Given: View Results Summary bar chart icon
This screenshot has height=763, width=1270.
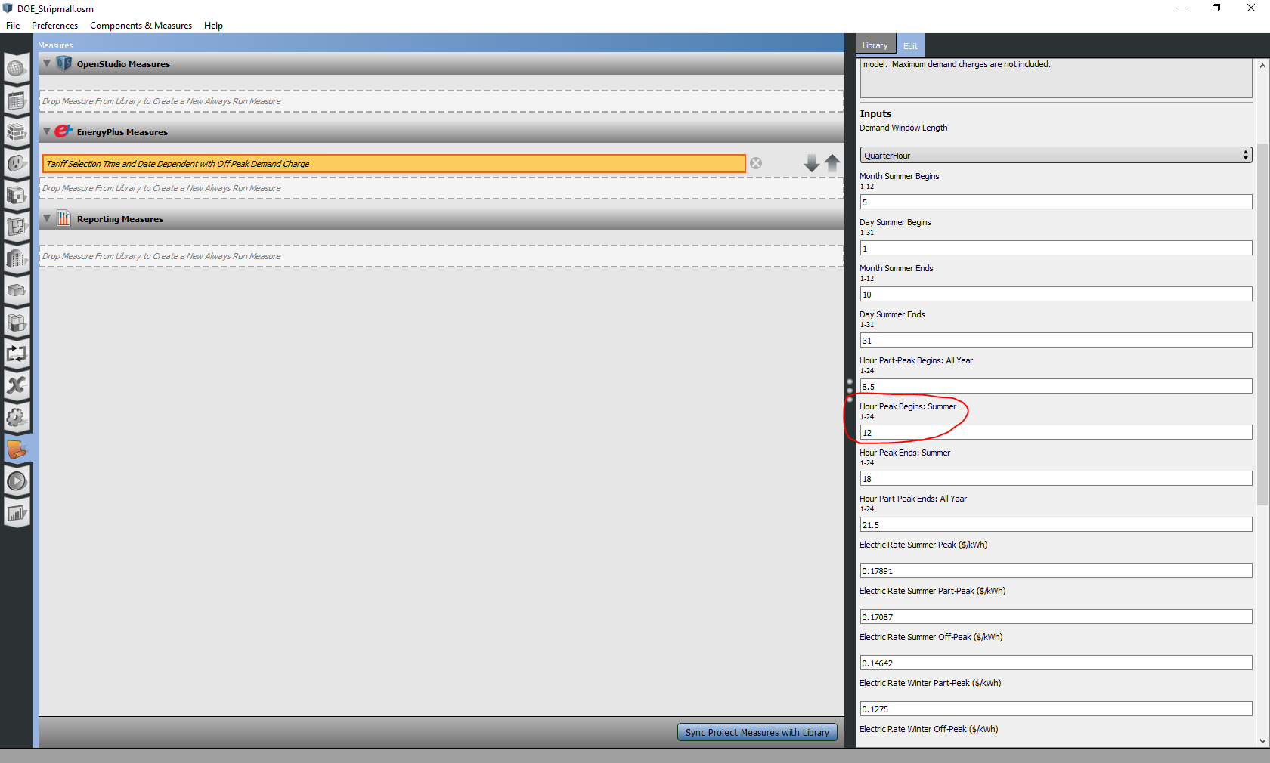Looking at the screenshot, I should [17, 513].
